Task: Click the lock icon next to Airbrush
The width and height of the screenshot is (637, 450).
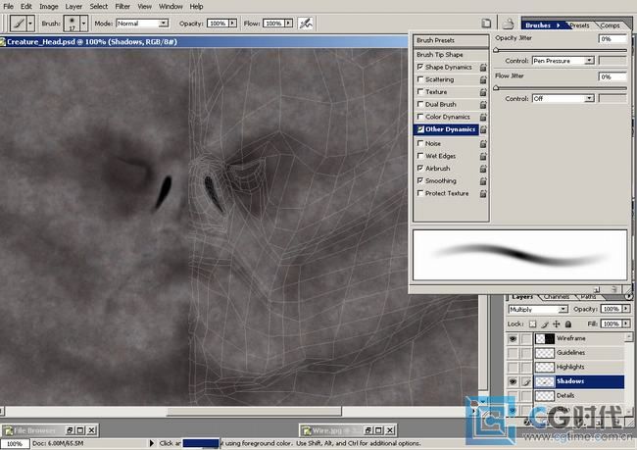Action: 483,169
